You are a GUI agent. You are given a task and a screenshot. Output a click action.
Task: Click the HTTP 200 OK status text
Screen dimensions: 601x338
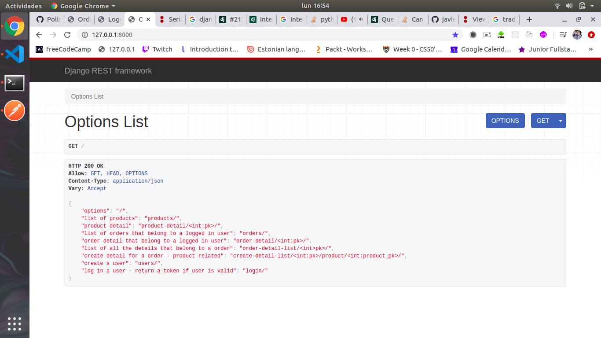coord(86,166)
